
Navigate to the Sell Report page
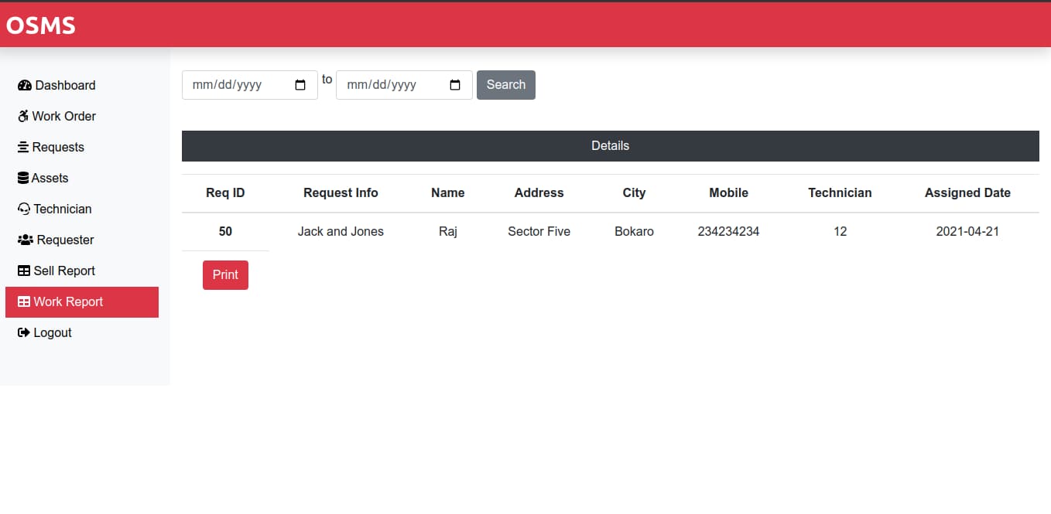tap(64, 271)
